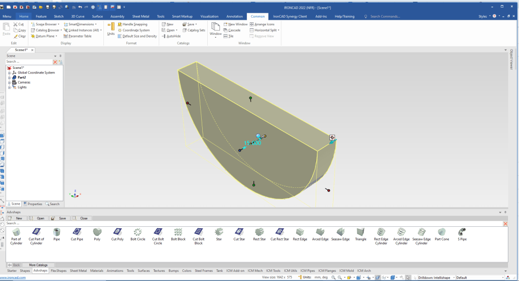This screenshot has width=519, height=281.
Task: Open the Shapes catalog tab
Action: click(25, 270)
